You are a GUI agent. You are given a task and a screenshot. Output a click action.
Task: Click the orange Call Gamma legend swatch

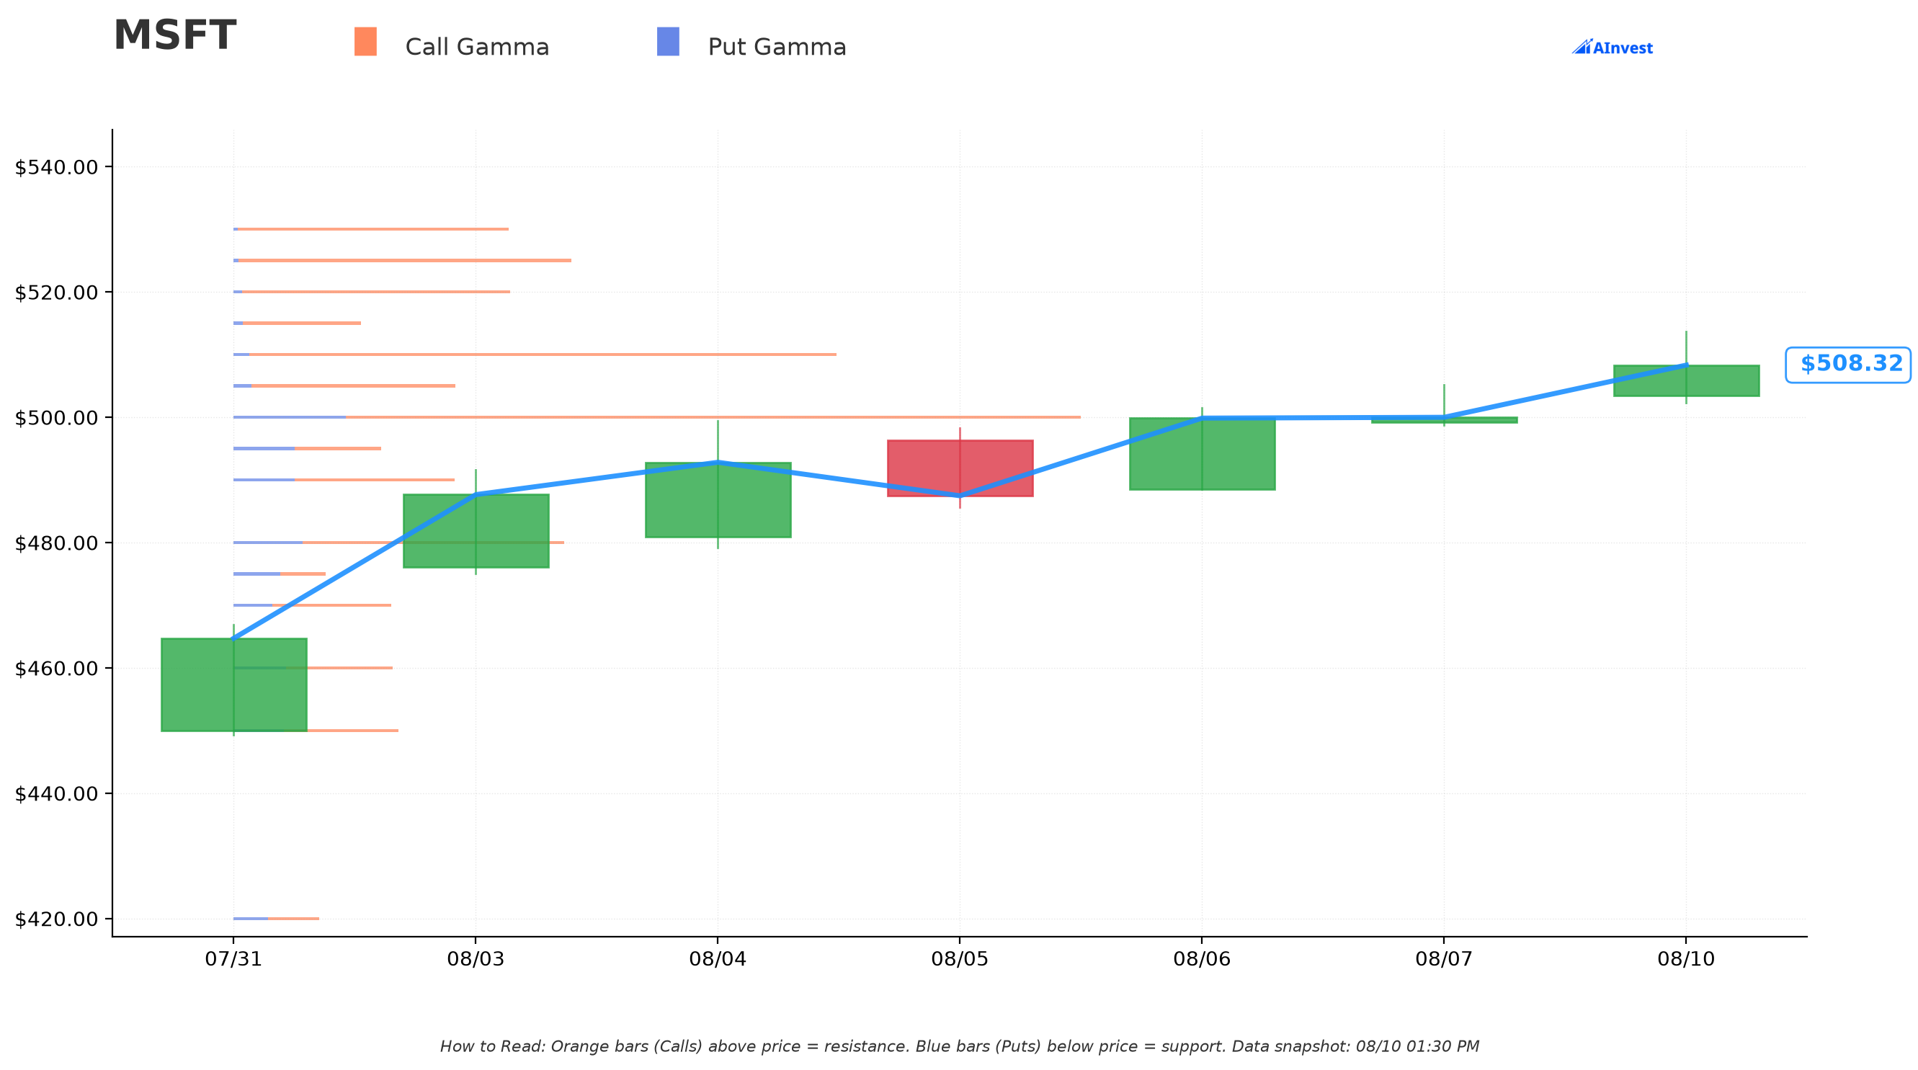point(365,42)
